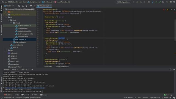Toggle tool window quick access square icon
The width and height of the screenshot is (176, 99).
[2, 98]
